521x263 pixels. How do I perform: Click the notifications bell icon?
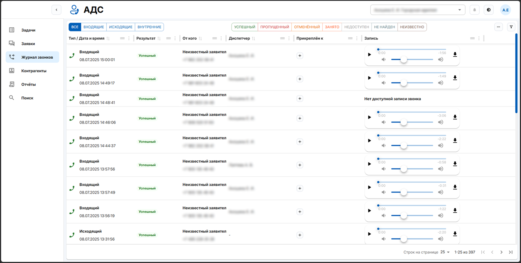[474, 10]
